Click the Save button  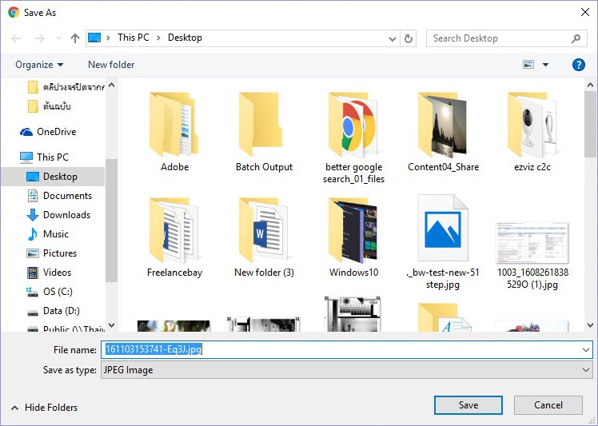(468, 405)
